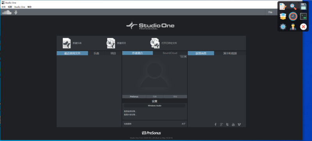Open the Vimeo social icon
The image size is (312, 141).
point(239,125)
